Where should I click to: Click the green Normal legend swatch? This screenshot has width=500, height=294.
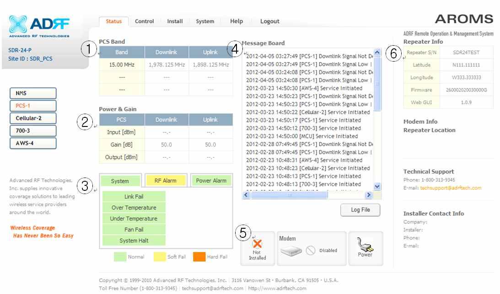[x=120, y=257]
